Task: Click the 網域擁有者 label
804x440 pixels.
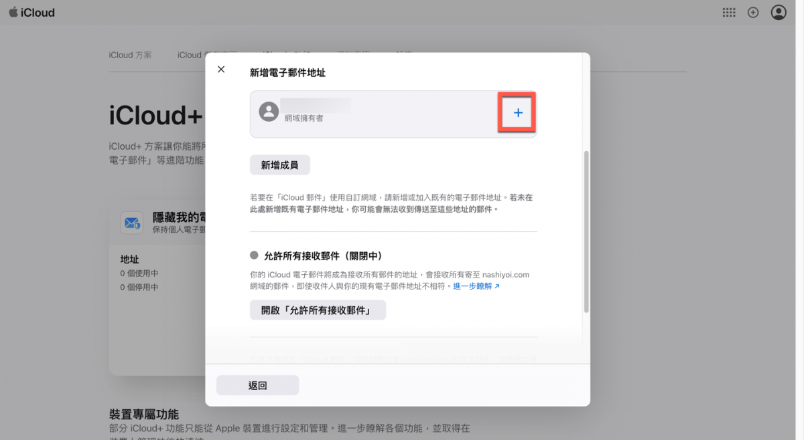Action: 304,118
